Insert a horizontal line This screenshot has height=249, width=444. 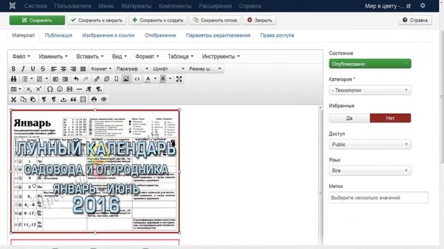tap(79, 89)
